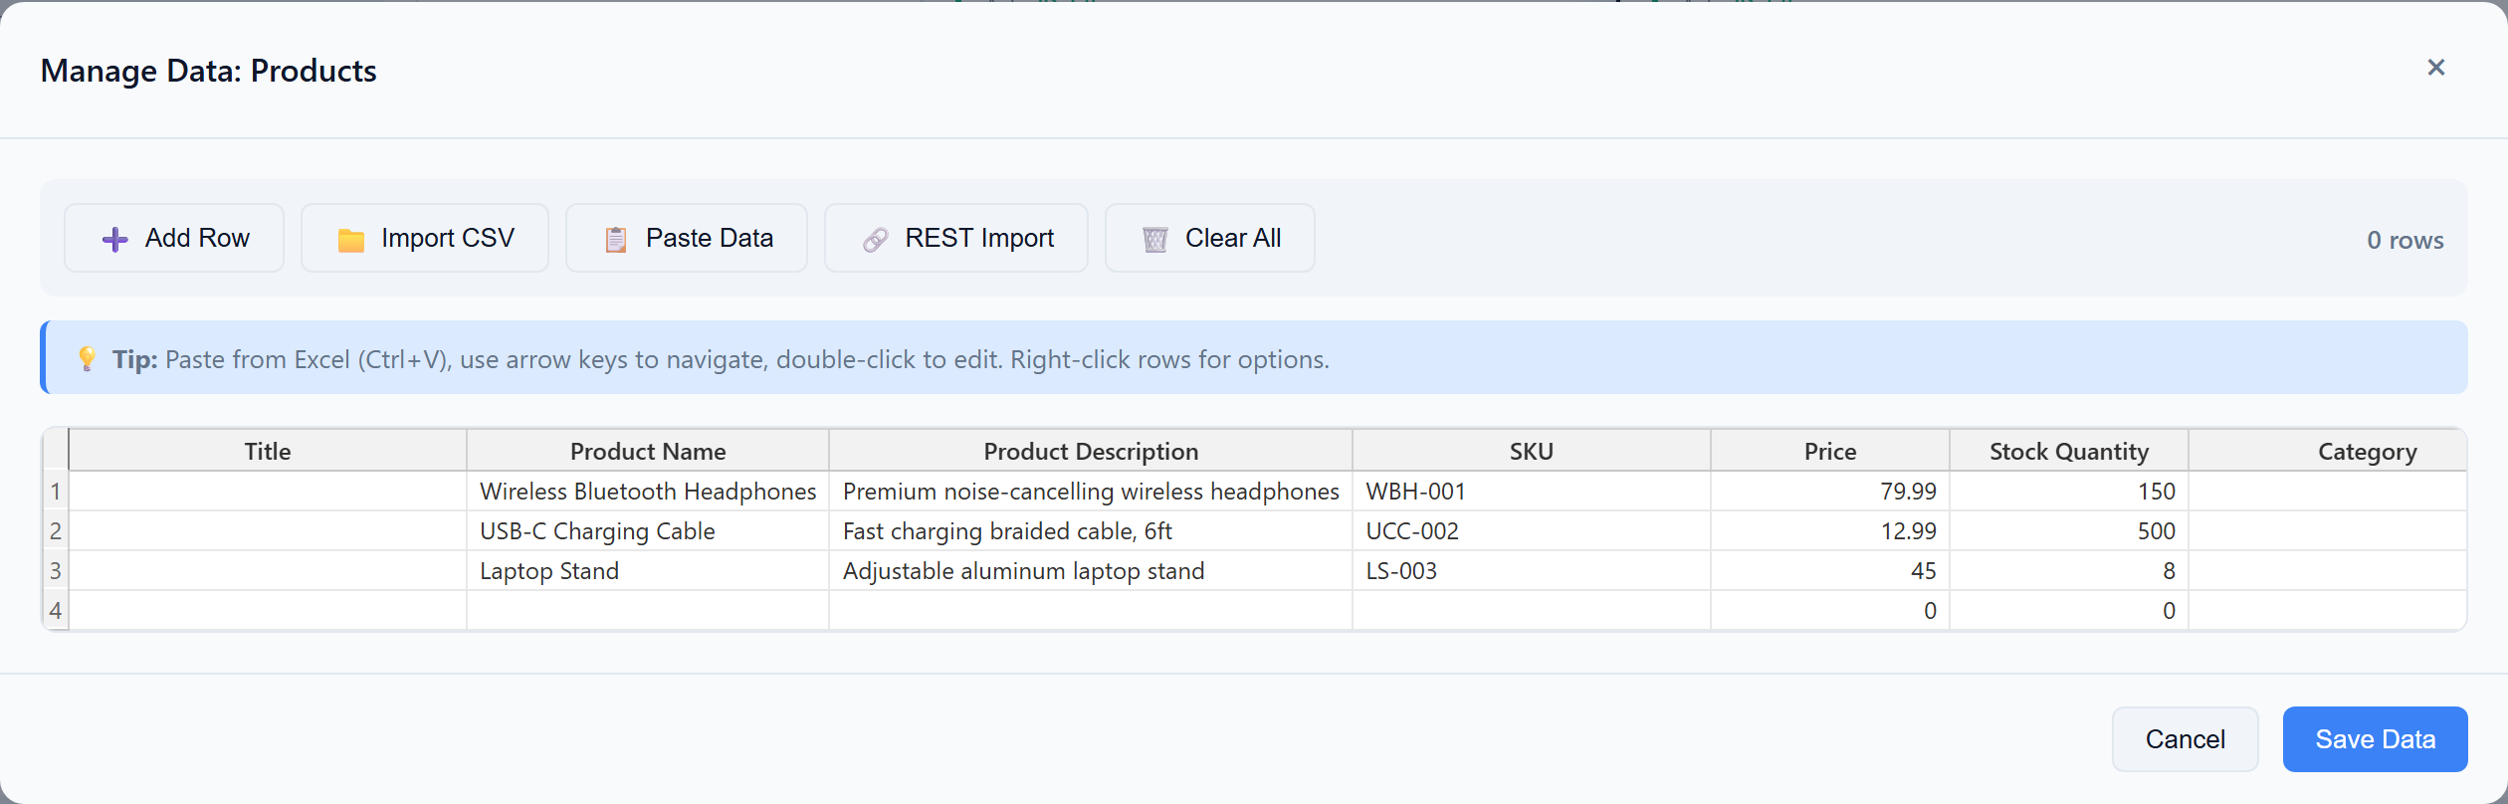Click the "Adjustable aluminum laptop stand" cell
The width and height of the screenshot is (2508, 804).
[1091, 571]
